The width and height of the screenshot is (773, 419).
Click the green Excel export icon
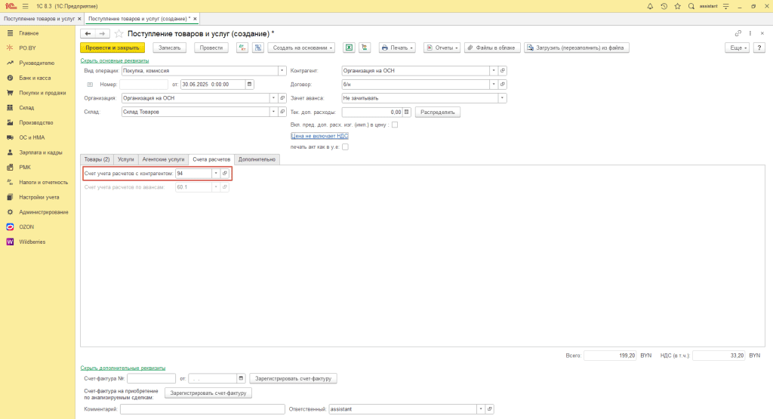tap(349, 48)
